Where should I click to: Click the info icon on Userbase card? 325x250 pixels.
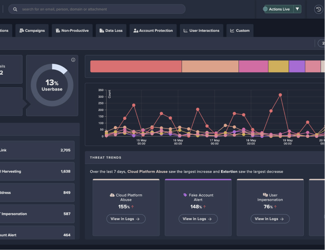(x=73, y=60)
